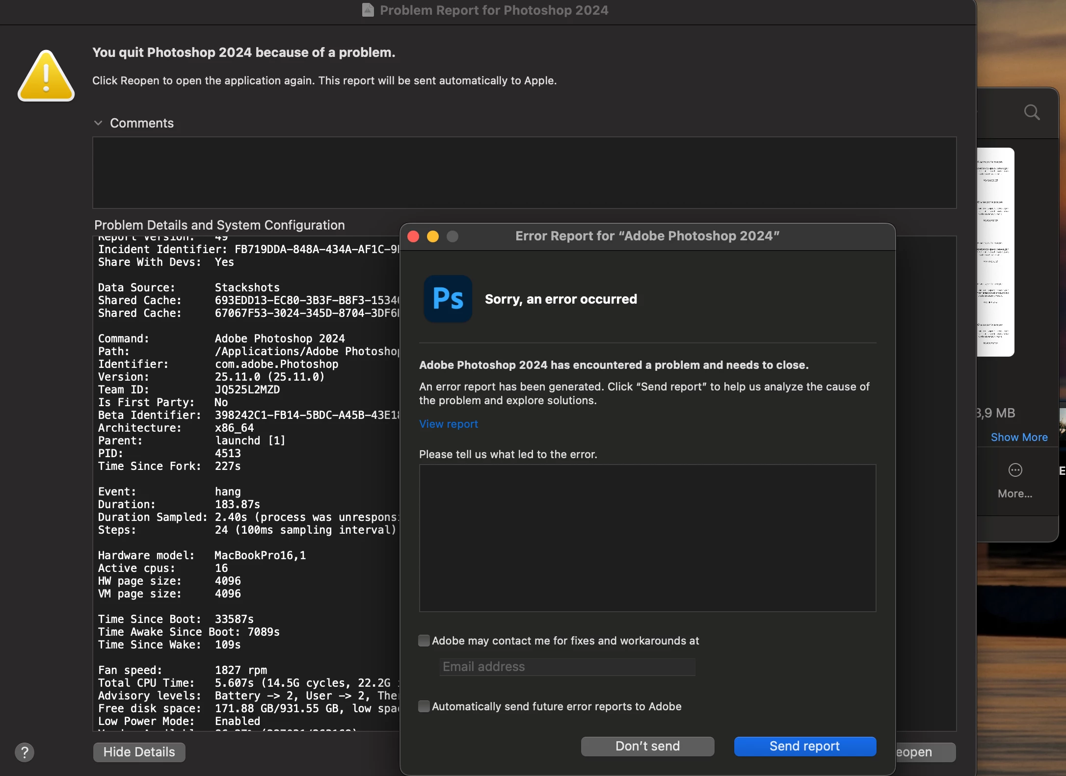The image size is (1066, 776).
Task: Click Show More link in preview panel
Action: pos(1019,437)
